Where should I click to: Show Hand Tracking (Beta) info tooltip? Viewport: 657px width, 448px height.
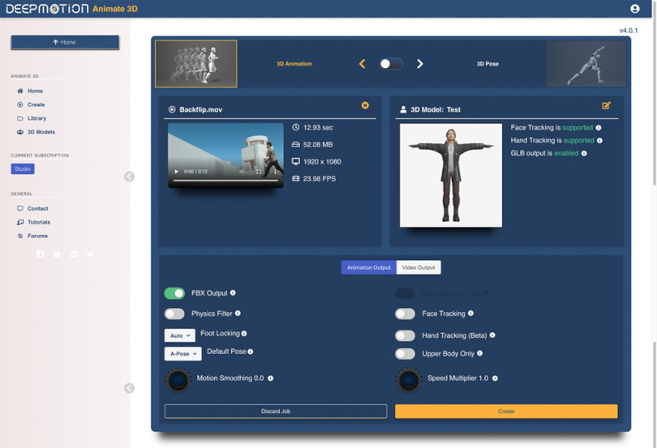[492, 335]
